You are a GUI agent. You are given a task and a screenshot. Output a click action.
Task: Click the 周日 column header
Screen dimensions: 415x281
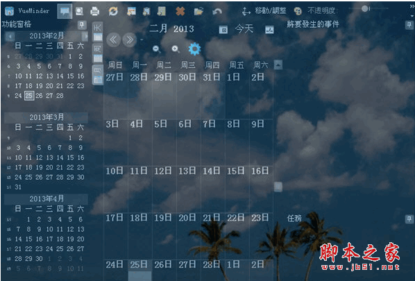(115, 65)
